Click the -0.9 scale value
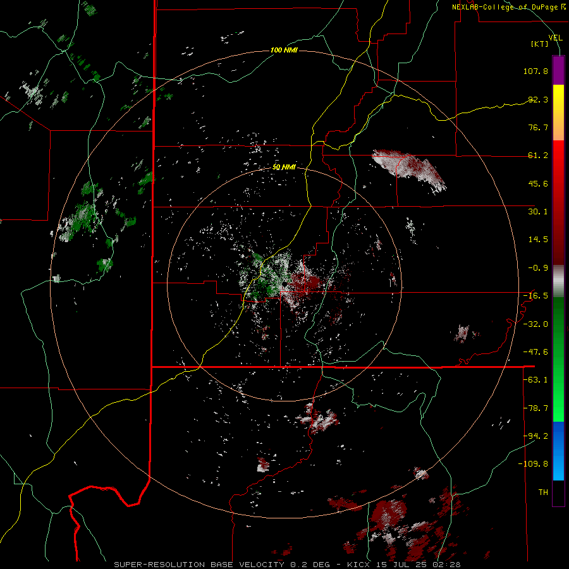The width and height of the screenshot is (569, 569). click(x=538, y=268)
